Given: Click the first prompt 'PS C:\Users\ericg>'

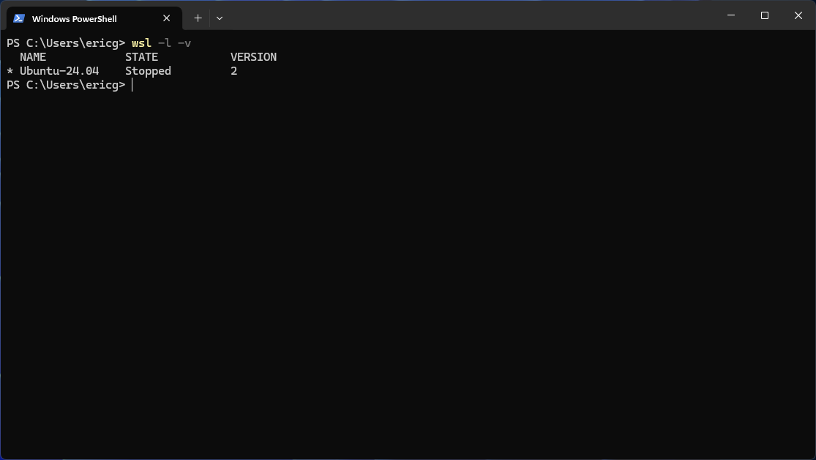Looking at the screenshot, I should point(66,43).
